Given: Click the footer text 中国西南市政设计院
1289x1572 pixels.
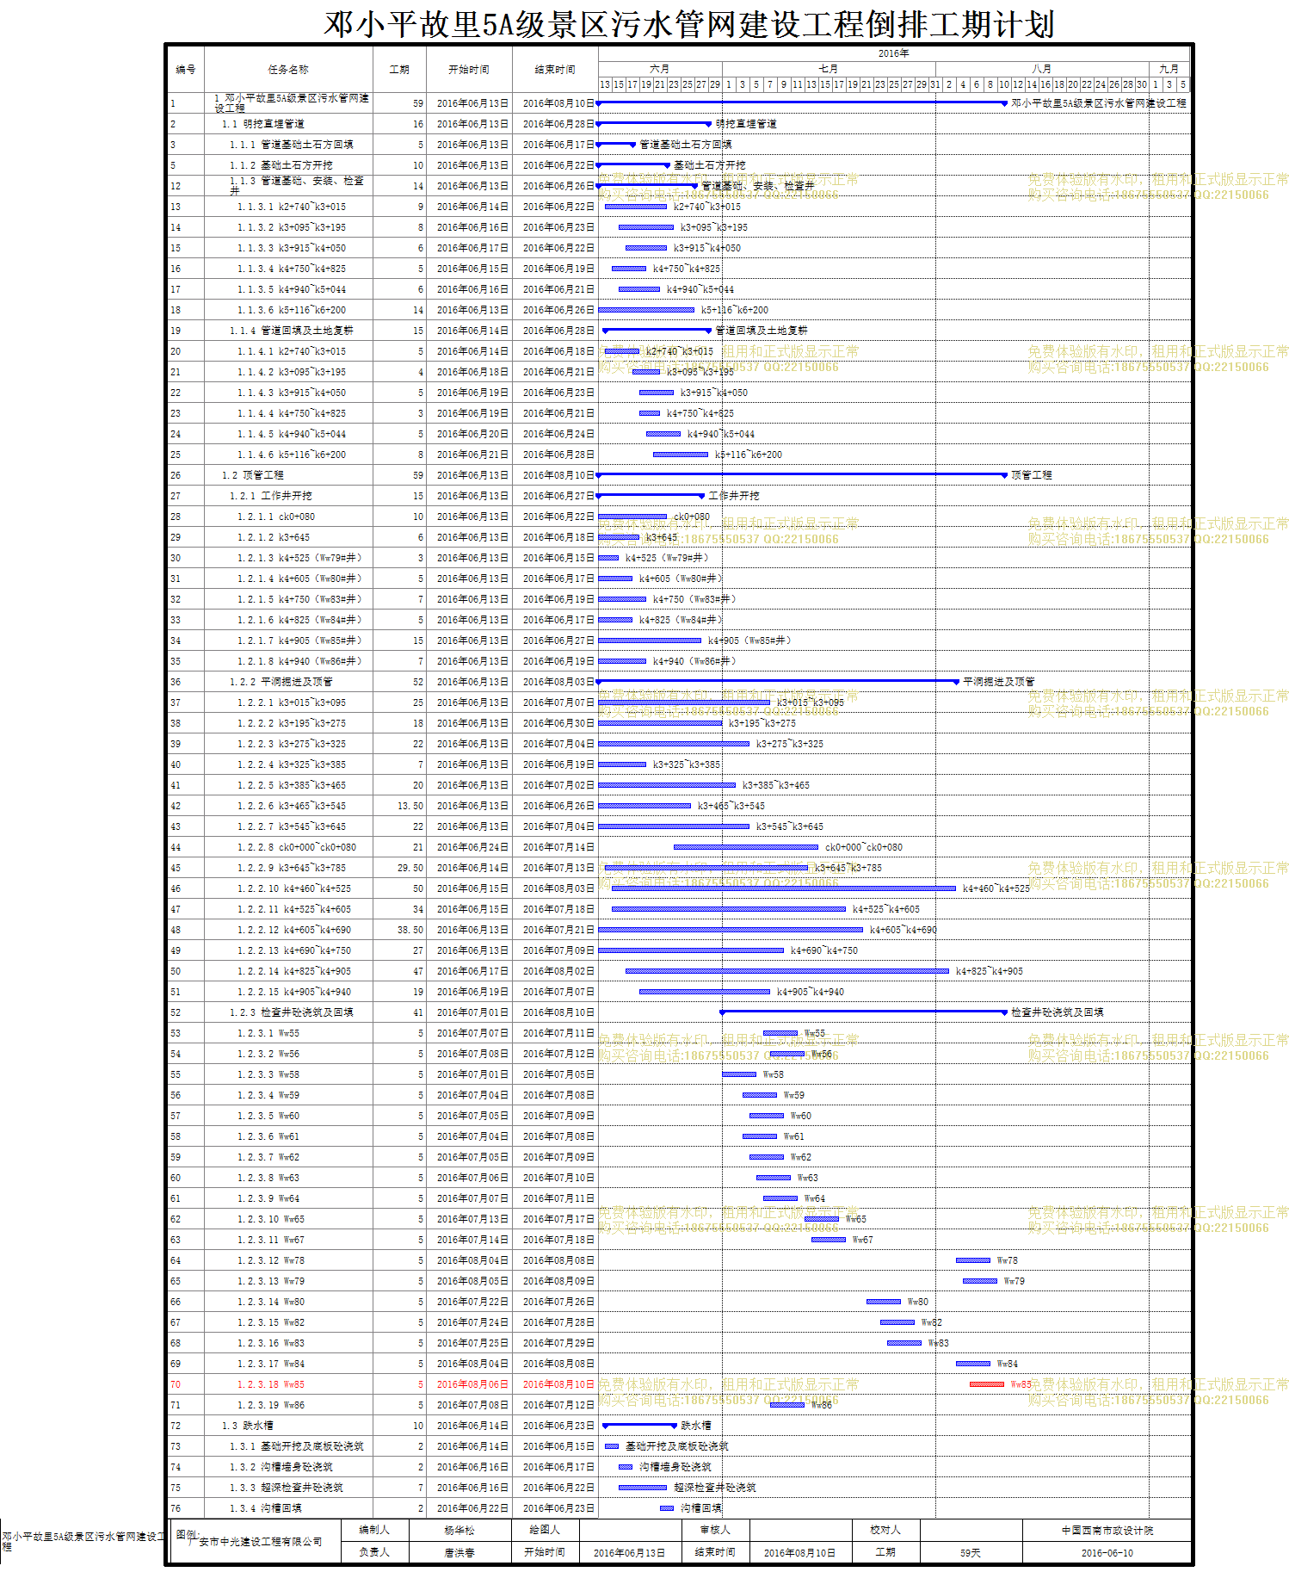Looking at the screenshot, I should [x=1107, y=1530].
